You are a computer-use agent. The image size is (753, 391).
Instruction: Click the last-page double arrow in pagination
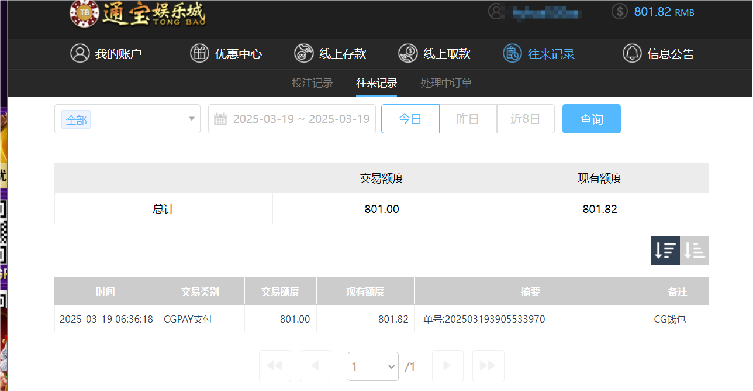pos(488,366)
